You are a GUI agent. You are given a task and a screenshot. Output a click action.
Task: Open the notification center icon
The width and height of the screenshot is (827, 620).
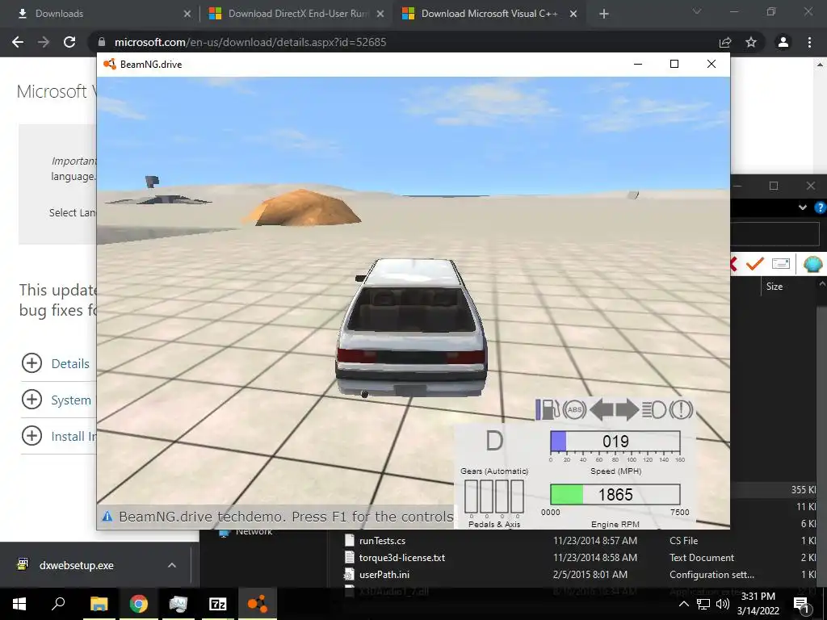point(802,604)
